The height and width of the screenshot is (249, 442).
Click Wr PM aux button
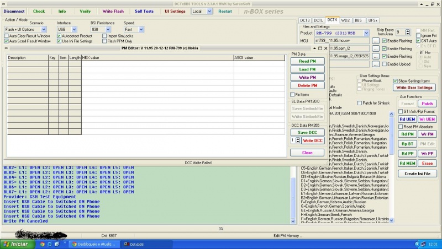(427, 134)
